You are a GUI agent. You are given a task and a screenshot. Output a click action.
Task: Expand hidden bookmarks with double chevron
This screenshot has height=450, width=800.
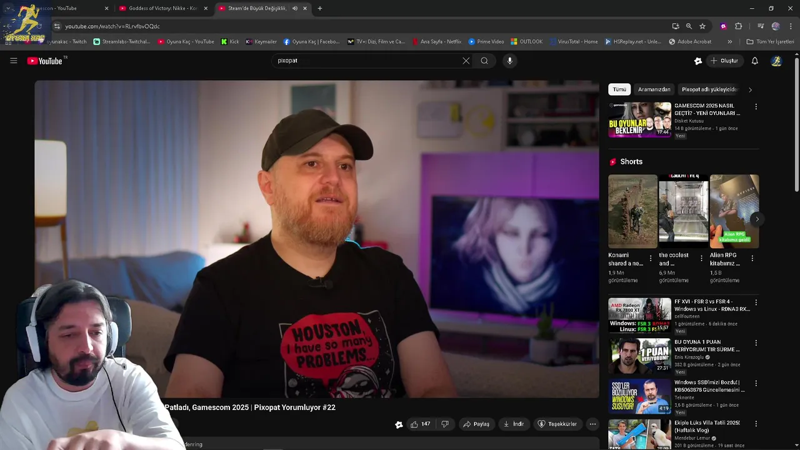(729, 42)
